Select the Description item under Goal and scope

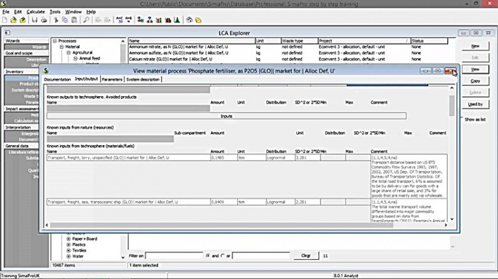tap(27, 59)
